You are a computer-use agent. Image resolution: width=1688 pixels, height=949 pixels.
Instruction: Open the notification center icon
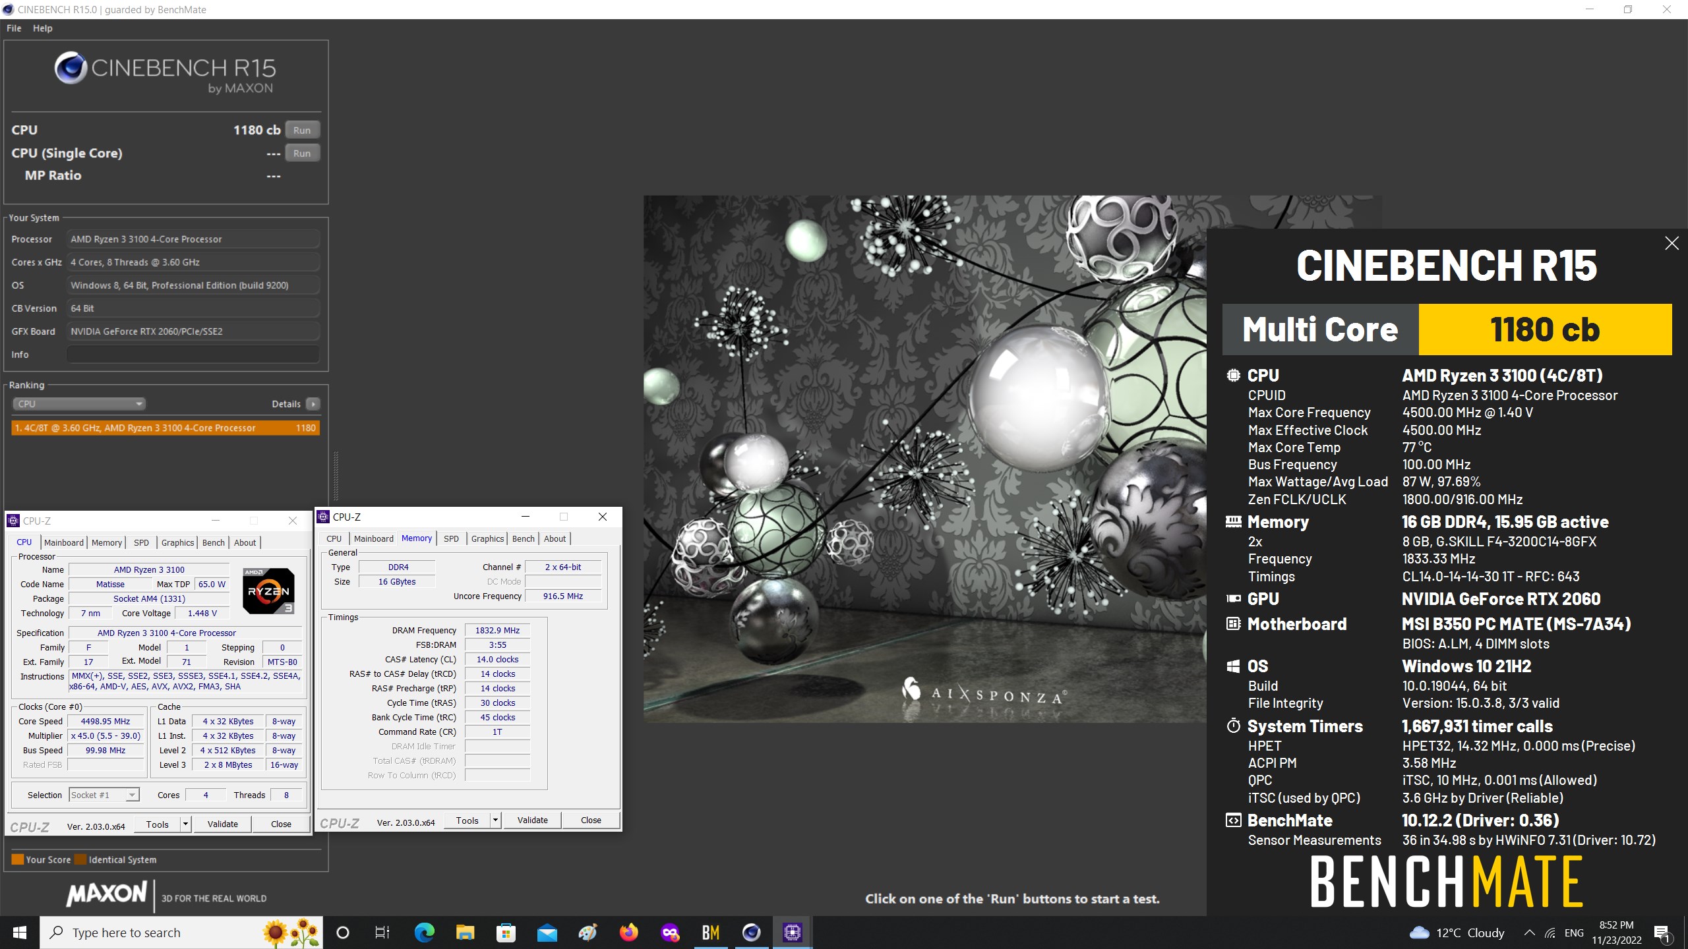1662,933
